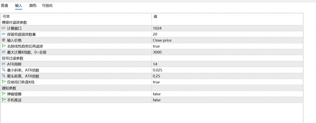
Task: Click the integer icon beside 保留低频谐波数量
Action: pos(3,34)
